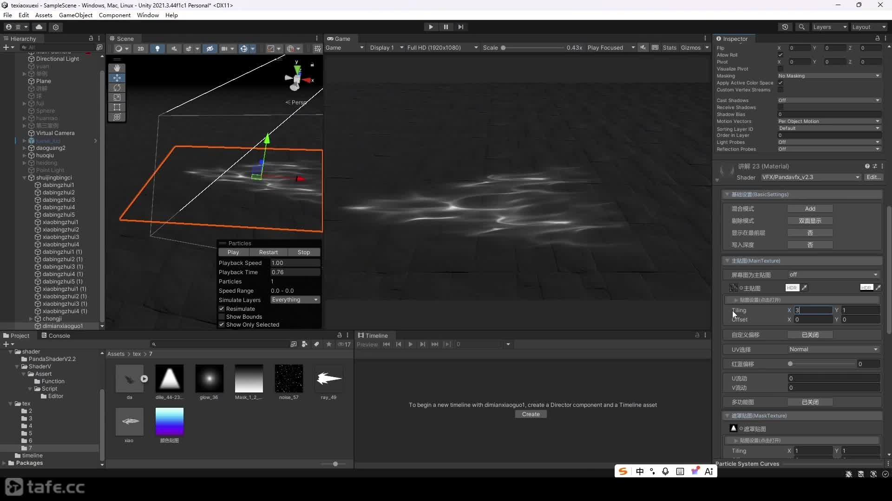Select the Rect tool in Scene toolbar
The image size is (892, 501).
pos(117,107)
